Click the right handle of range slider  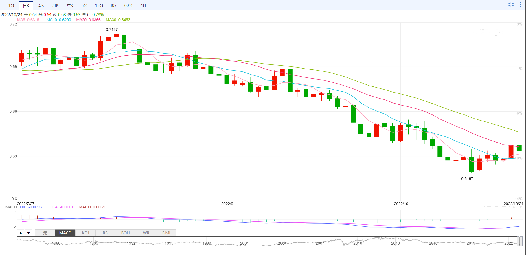pyautogui.click(x=521, y=241)
